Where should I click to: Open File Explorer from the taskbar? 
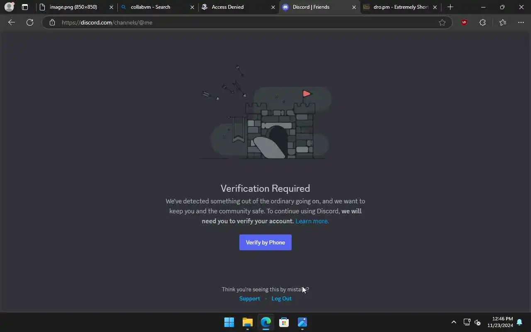(x=248, y=322)
